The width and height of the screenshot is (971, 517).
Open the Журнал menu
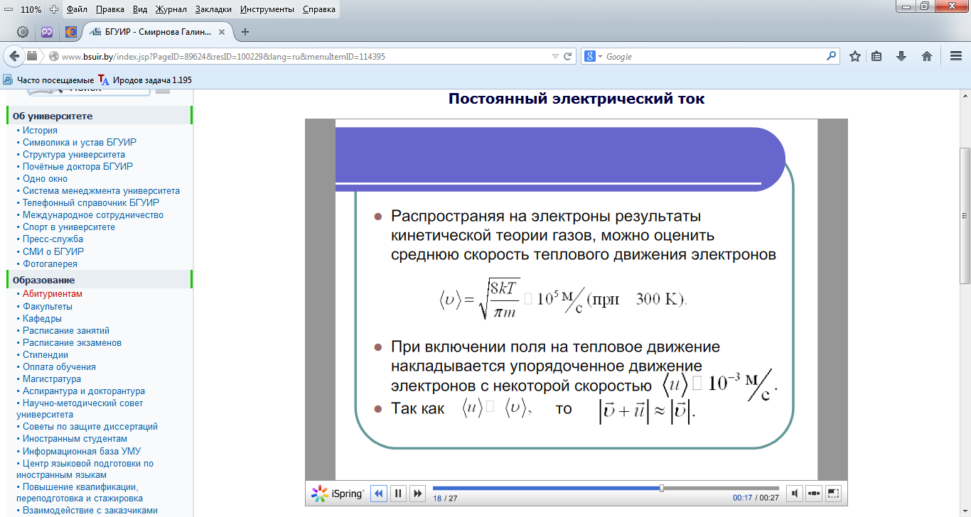tap(170, 10)
